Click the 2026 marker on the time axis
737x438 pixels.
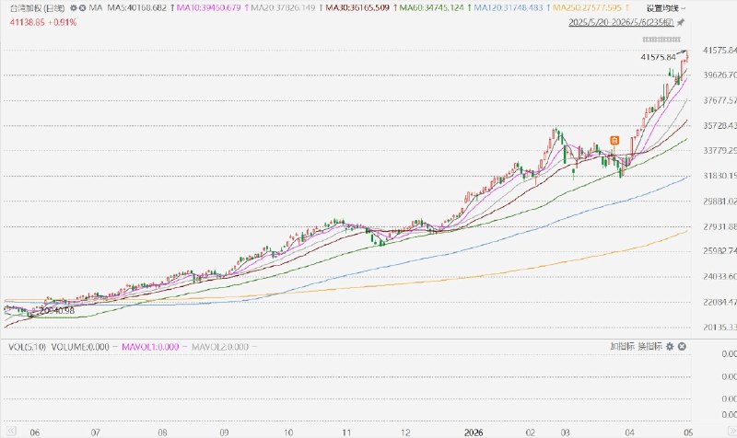(x=473, y=432)
